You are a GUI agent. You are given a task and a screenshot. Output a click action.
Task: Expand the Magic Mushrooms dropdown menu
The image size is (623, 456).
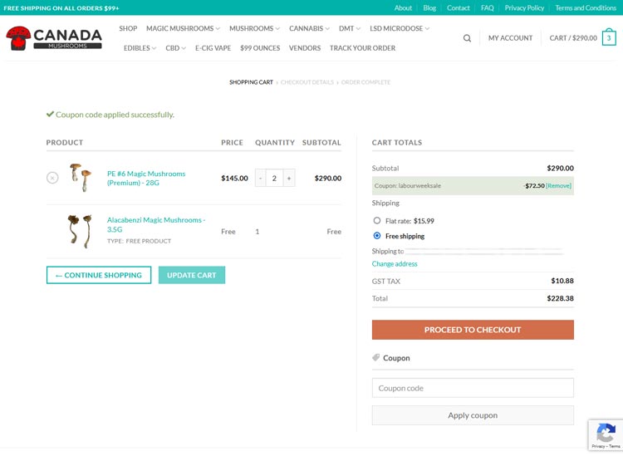click(183, 28)
